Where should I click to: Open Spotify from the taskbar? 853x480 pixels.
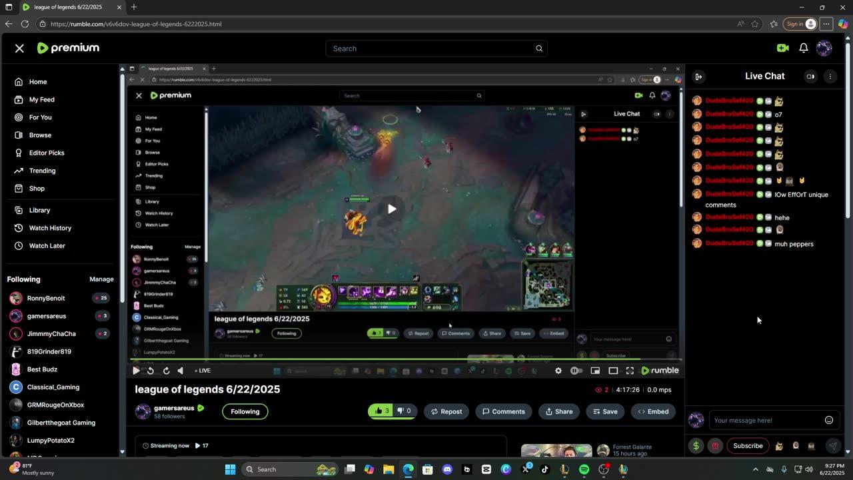[584, 469]
